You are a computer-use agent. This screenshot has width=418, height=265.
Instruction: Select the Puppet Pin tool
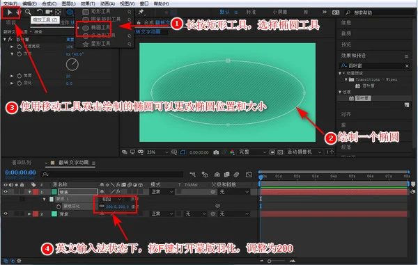coord(141,12)
